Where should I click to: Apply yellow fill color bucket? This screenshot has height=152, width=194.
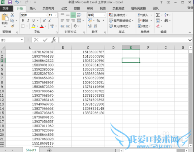coord(33,26)
